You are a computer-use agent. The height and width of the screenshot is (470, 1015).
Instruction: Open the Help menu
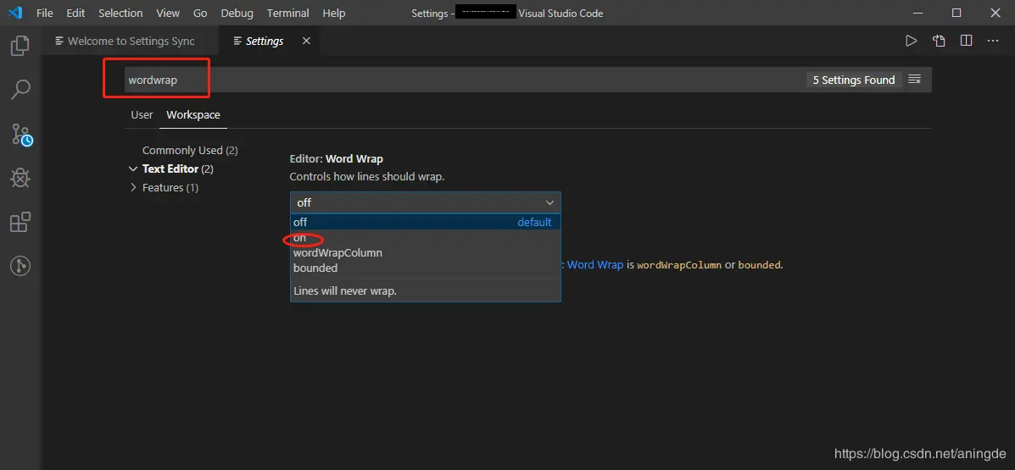[x=334, y=13]
